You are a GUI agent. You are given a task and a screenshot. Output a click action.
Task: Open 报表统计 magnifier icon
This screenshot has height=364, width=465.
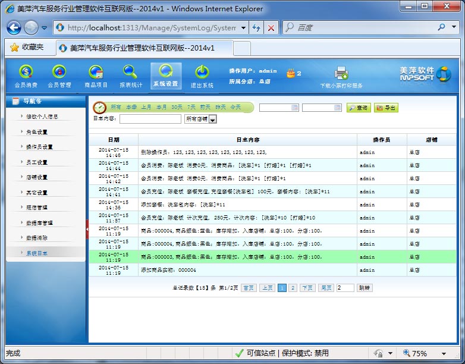130,72
